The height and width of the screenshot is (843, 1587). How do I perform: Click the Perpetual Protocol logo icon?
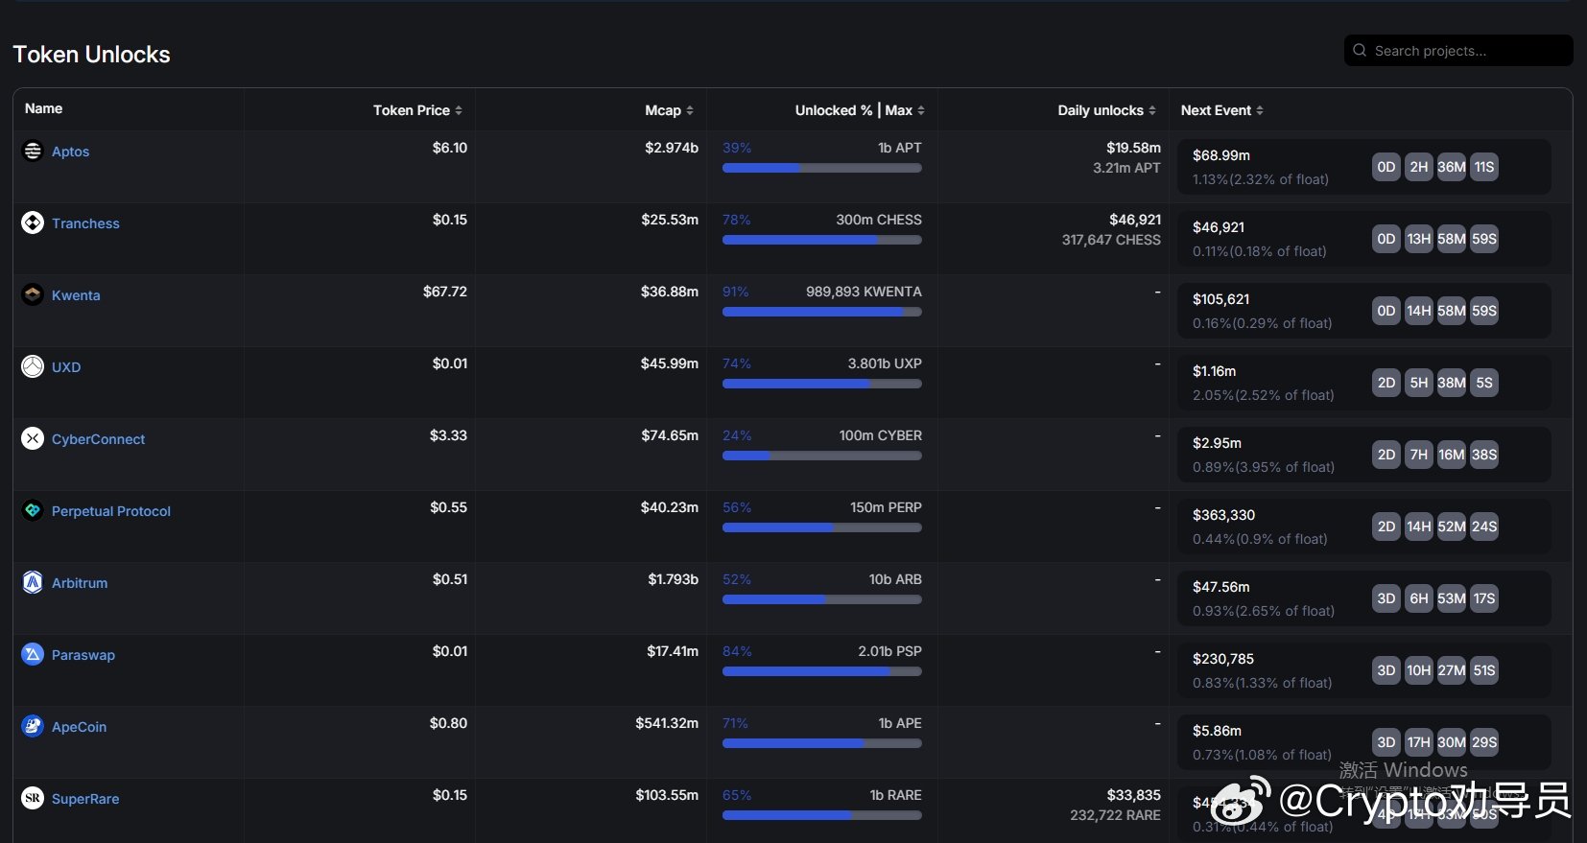pos(33,510)
